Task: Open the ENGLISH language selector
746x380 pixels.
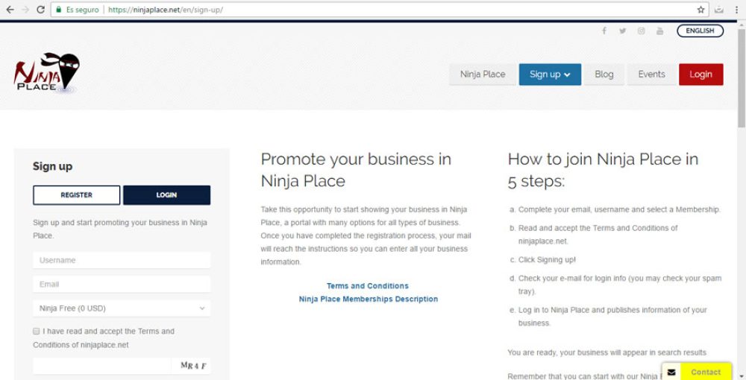Action: pos(700,31)
